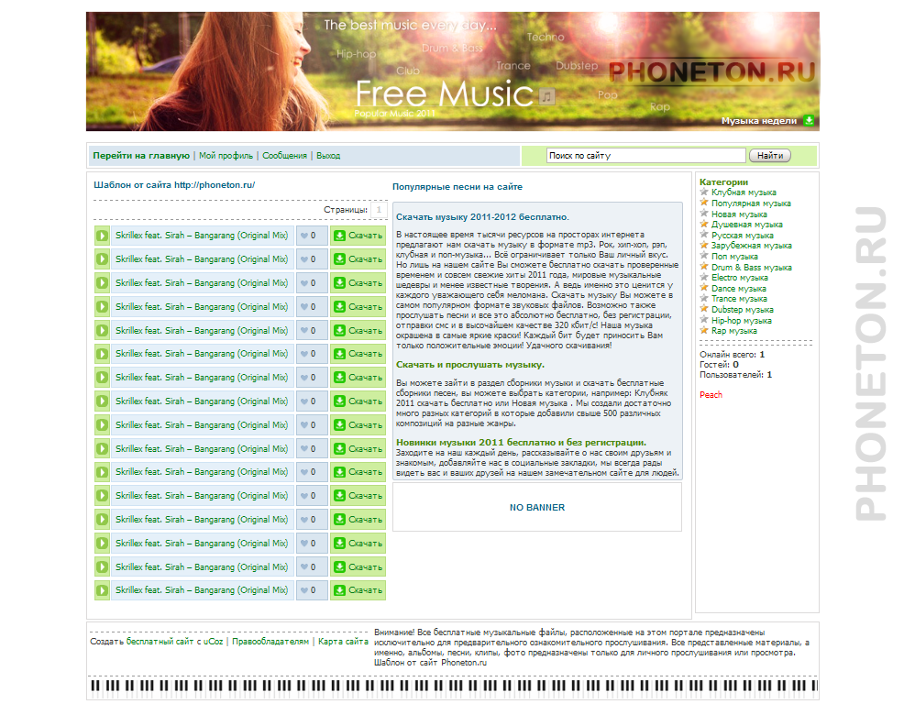915x715 pixels.
Task: Play the first Skrillex Bangarang track
Action: pos(102,236)
